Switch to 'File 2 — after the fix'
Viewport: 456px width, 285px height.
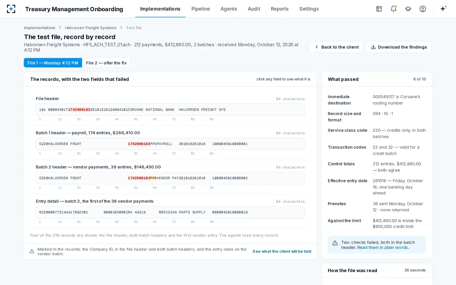pos(106,63)
